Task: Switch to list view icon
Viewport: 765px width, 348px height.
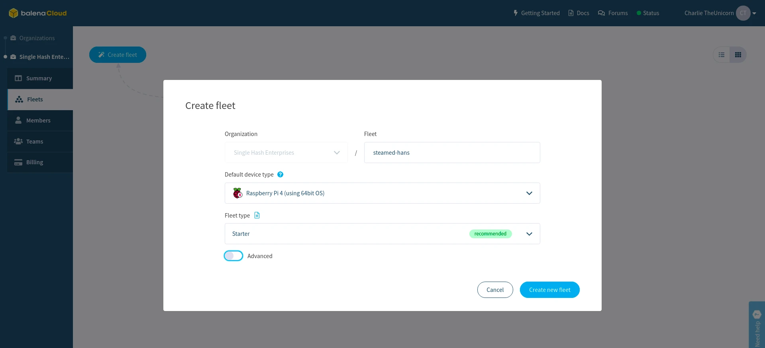Action: pyautogui.click(x=722, y=55)
